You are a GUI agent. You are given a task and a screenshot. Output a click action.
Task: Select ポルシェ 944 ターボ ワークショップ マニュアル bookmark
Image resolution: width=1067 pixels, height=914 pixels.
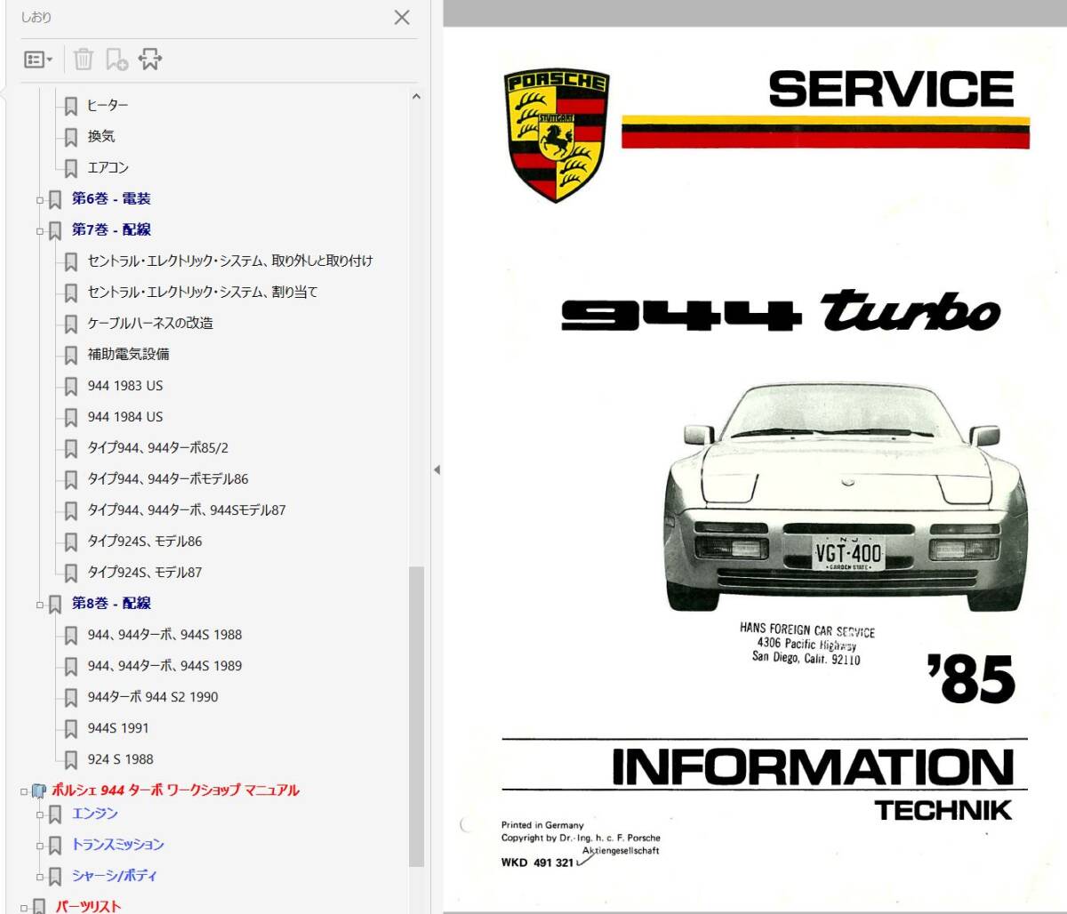pos(175,790)
